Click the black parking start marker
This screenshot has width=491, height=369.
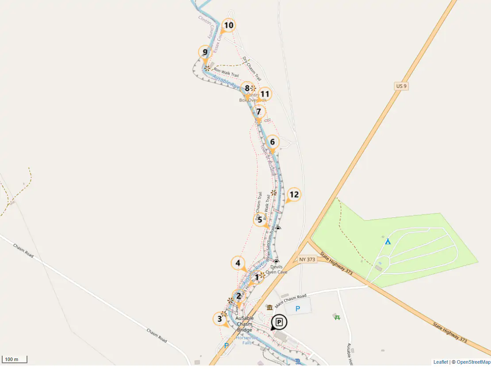[279, 323]
